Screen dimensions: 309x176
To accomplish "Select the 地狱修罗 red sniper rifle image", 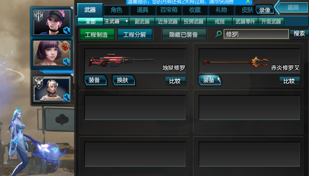I will click(121, 60).
